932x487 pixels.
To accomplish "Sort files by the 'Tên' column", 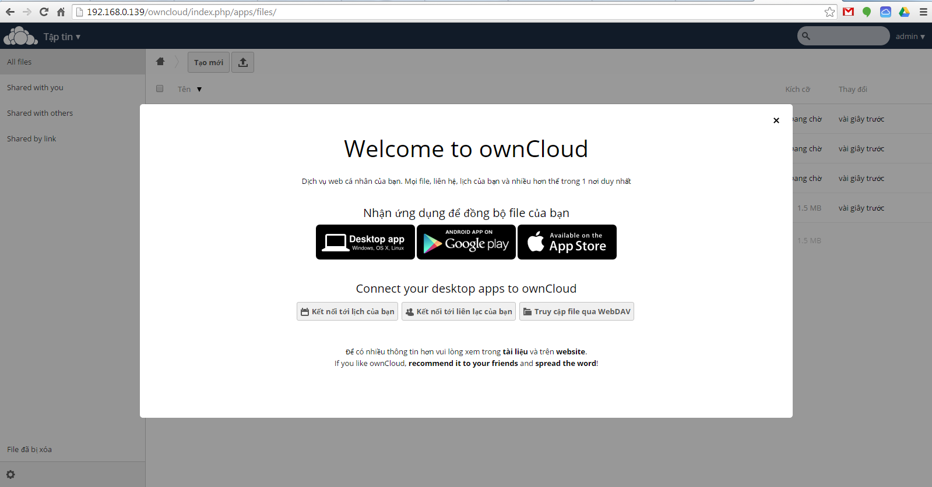I will [x=189, y=89].
